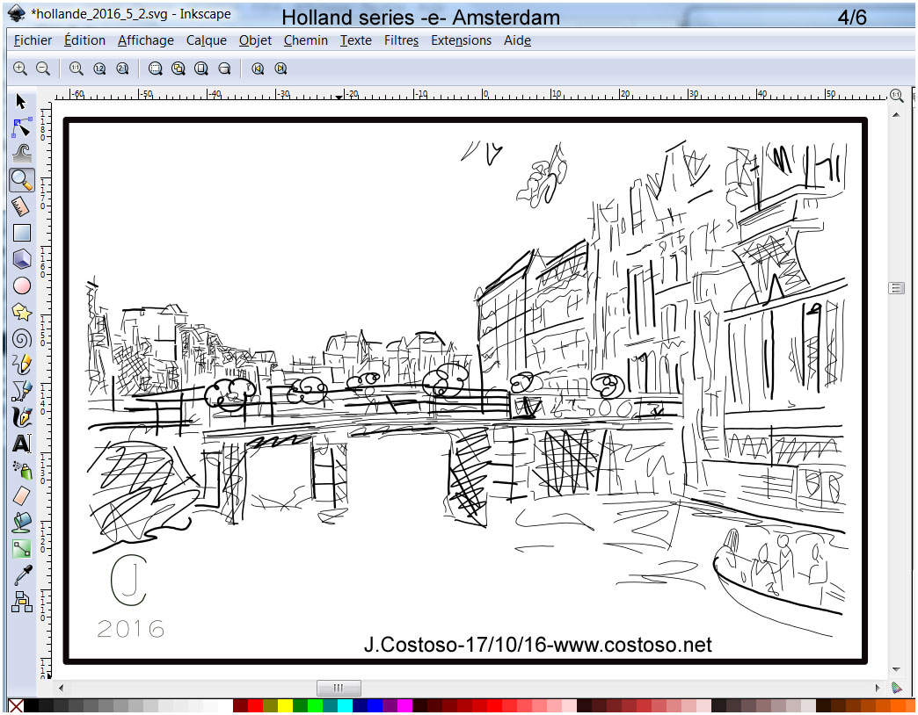Activate the Measure ruler tool
The height and width of the screenshot is (715, 918).
tap(21, 206)
